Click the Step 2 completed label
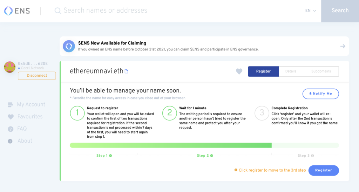 click(205, 156)
